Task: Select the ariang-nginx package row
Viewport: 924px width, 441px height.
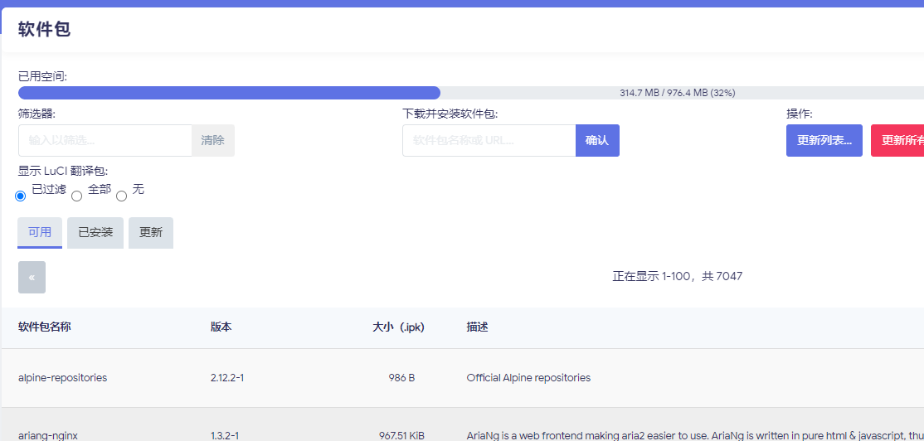Action: click(x=48, y=434)
